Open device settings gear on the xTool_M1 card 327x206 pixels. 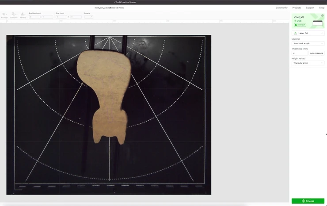coord(322,16)
